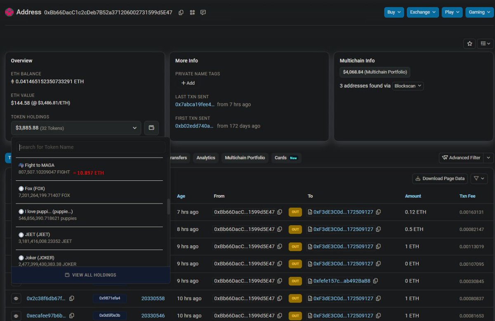Expand the arrow next to Advanced Filter

pyautogui.click(x=488, y=158)
